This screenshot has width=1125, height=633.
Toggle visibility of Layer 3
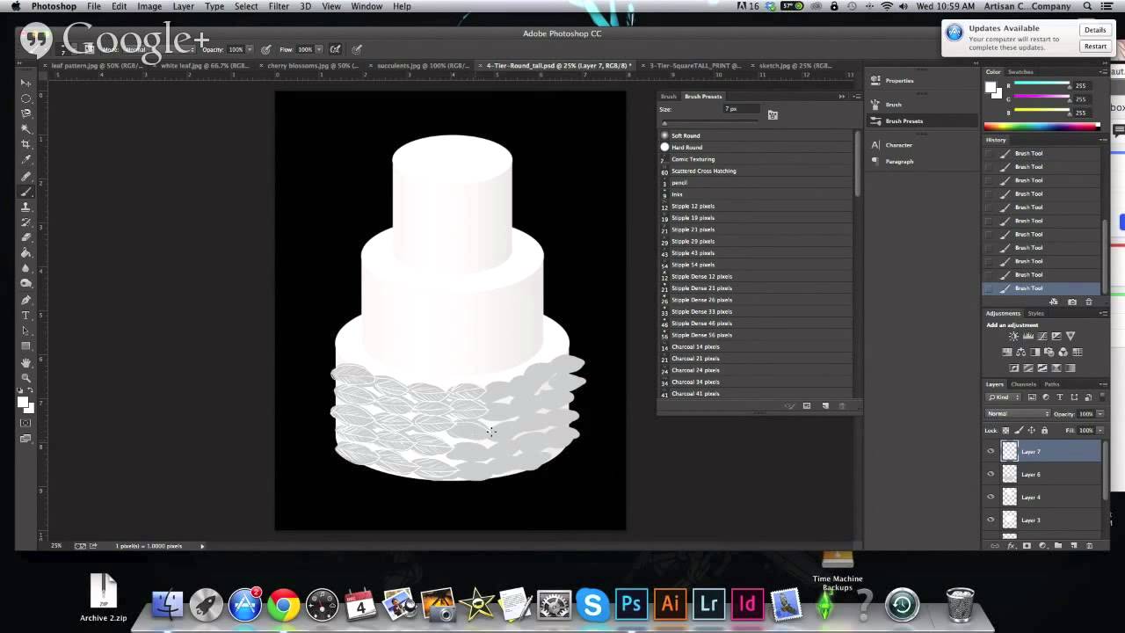point(991,520)
